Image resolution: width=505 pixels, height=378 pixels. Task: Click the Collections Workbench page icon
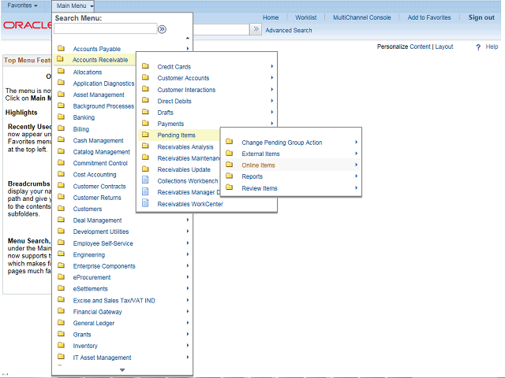(x=145, y=180)
